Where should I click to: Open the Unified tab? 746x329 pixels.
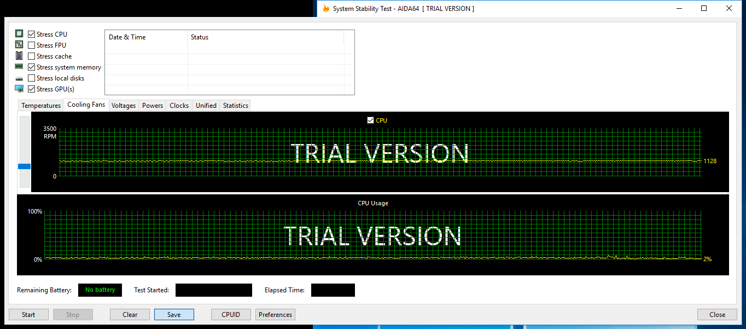pyautogui.click(x=206, y=106)
